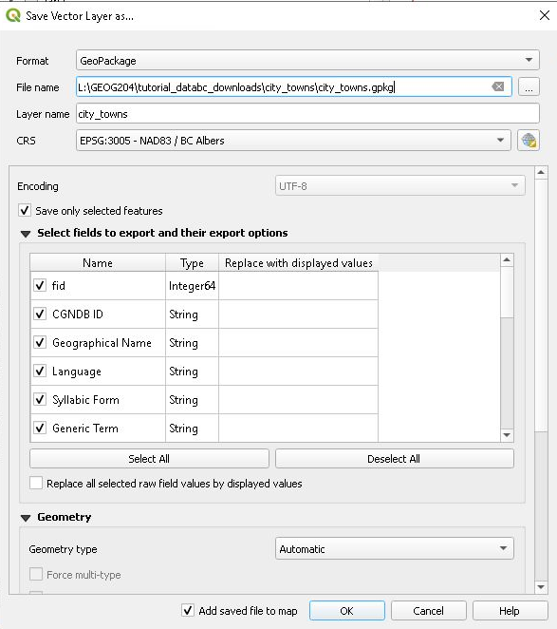Screen dimensions: 557x629
Task: Collapse the Geometry section
Action: [26, 518]
